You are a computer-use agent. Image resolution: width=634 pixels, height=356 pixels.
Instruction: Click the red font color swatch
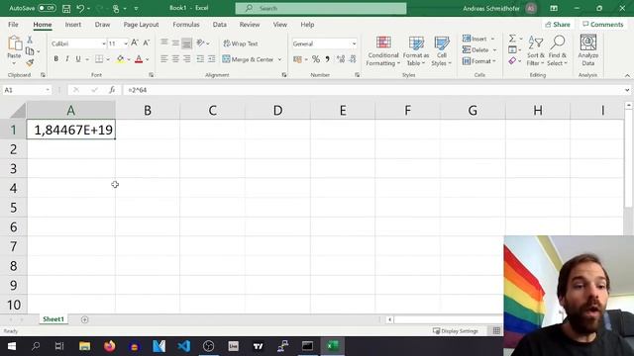tap(139, 59)
